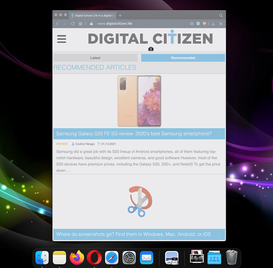Switch to the Latest tab
273x268 pixels.
[x=95, y=58]
